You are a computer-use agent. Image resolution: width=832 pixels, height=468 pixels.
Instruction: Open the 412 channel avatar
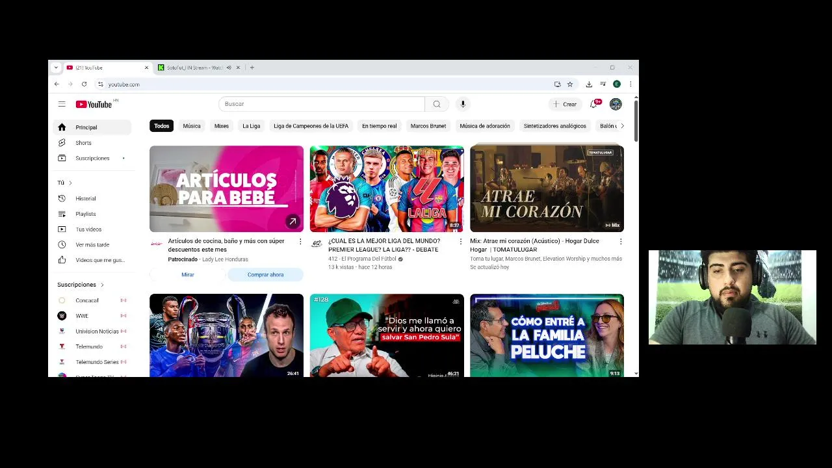click(x=317, y=244)
